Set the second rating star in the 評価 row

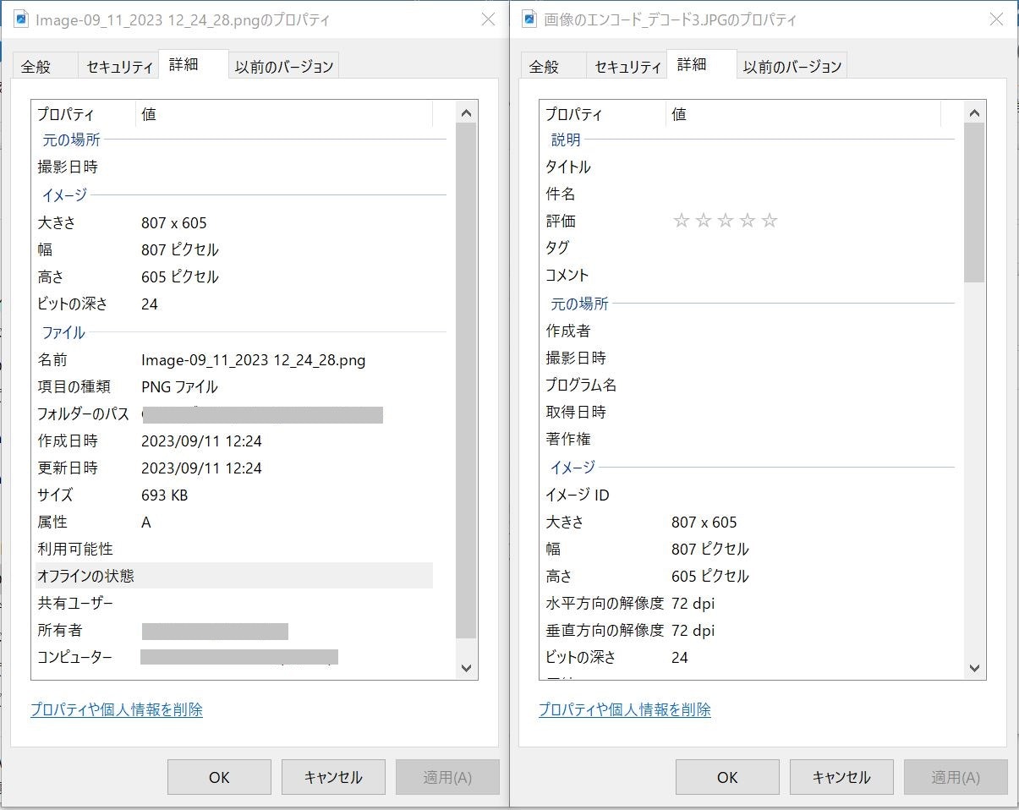[x=704, y=222]
